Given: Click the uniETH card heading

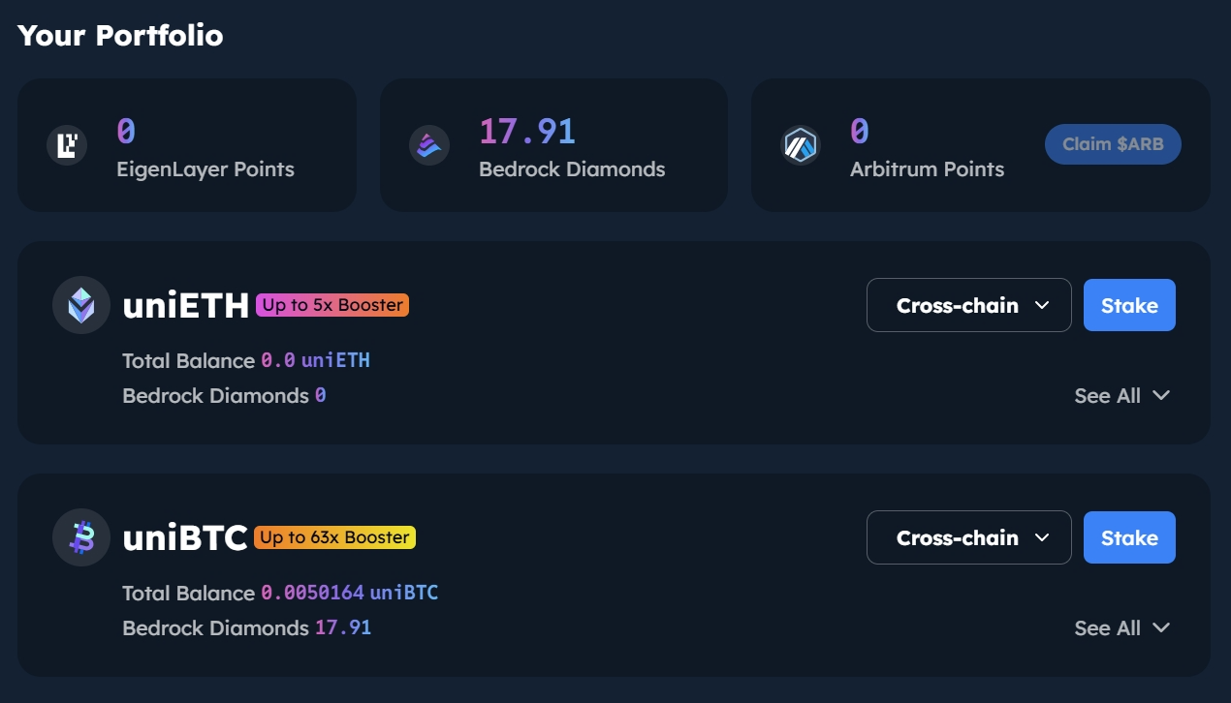Looking at the screenshot, I should click(184, 304).
